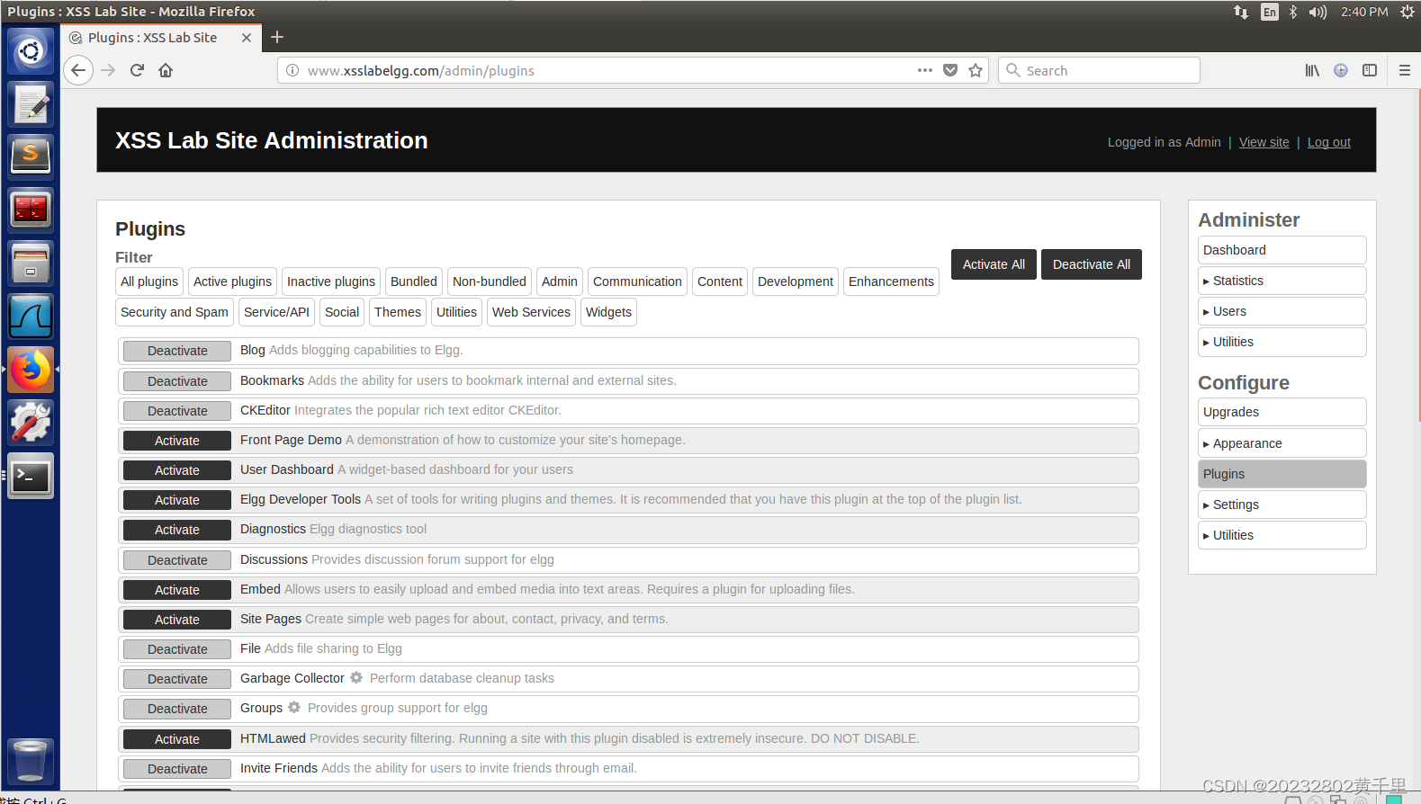Activate Elgg Developer Tools plugin

[x=177, y=500]
